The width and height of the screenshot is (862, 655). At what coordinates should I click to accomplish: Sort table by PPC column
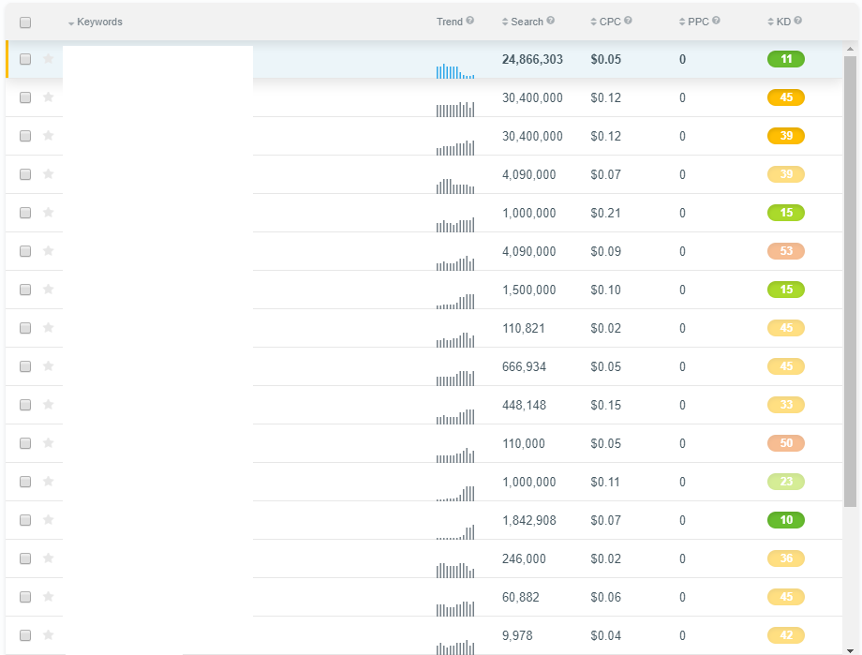tap(693, 22)
